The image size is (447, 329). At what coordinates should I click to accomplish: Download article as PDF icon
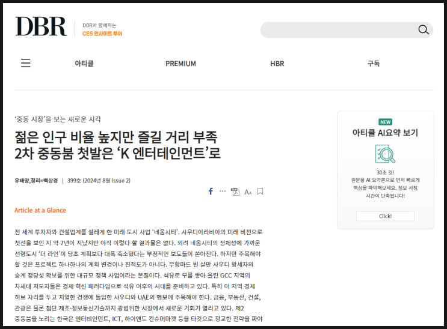(235, 192)
